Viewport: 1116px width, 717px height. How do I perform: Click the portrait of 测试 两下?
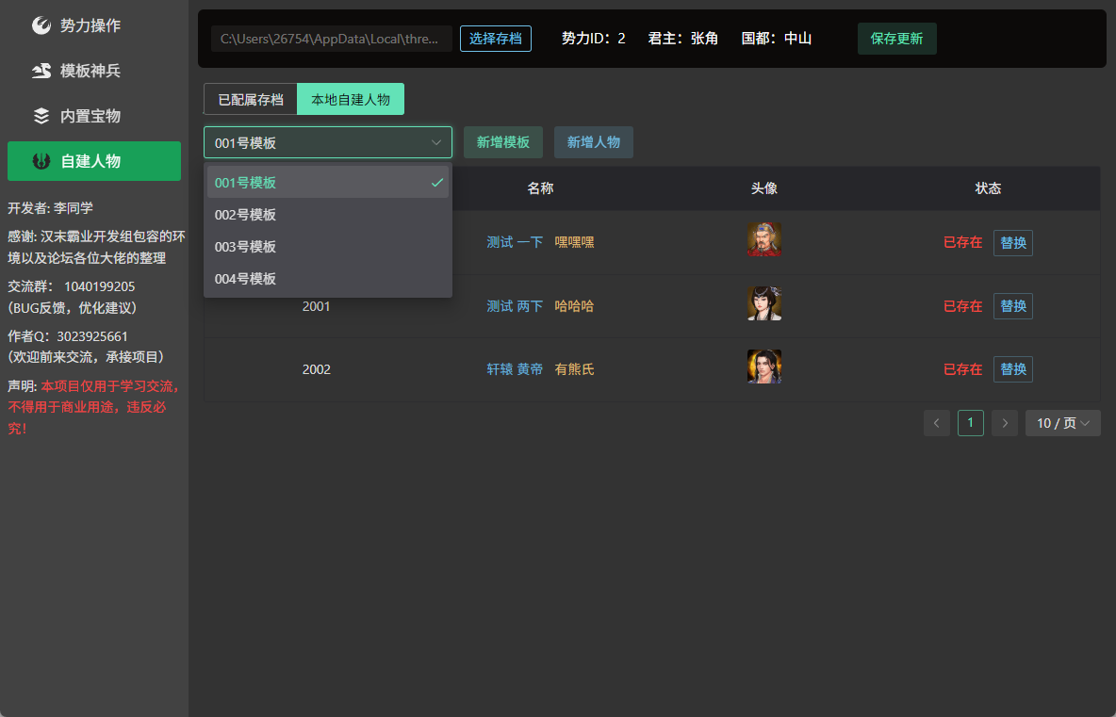pos(764,303)
